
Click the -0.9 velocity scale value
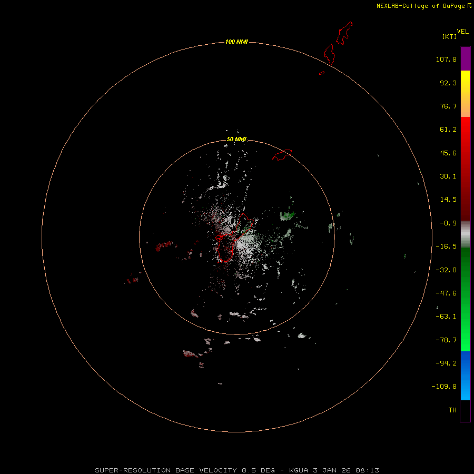[x=448, y=223]
